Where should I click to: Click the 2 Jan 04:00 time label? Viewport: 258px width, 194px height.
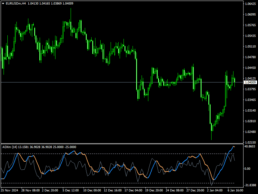coord(215,190)
